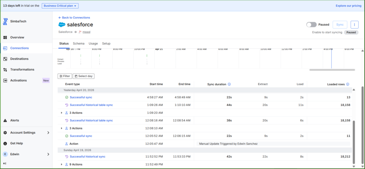
Task: Open the Overview page
Action: [x=17, y=37]
